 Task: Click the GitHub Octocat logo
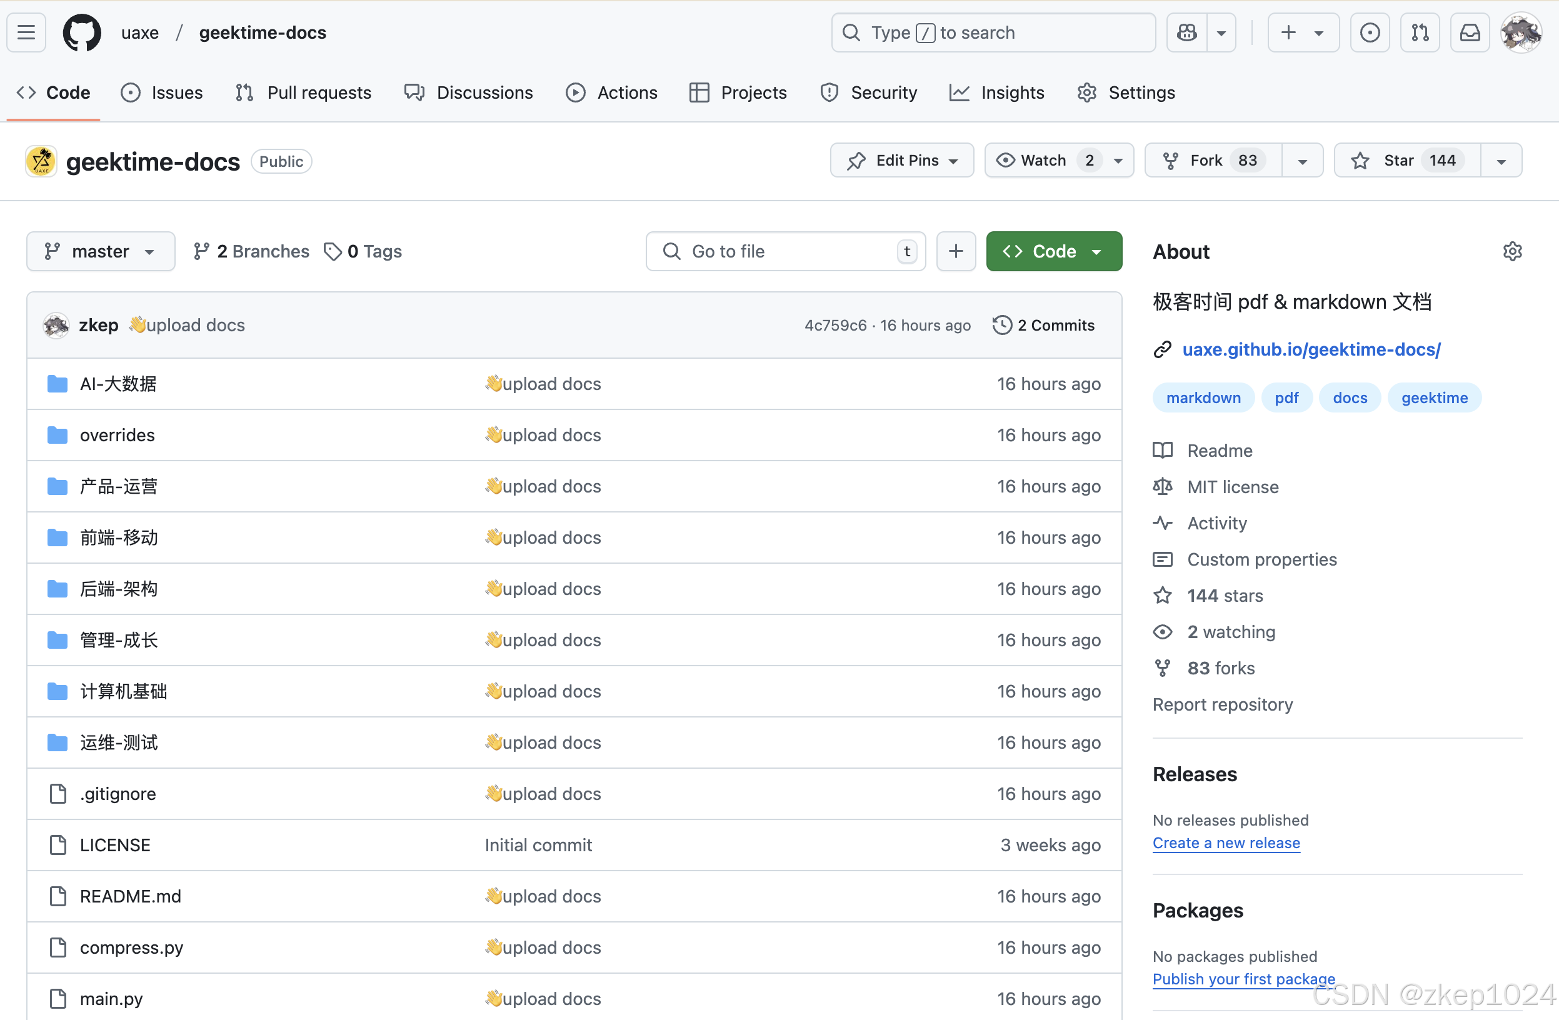pos(82,32)
